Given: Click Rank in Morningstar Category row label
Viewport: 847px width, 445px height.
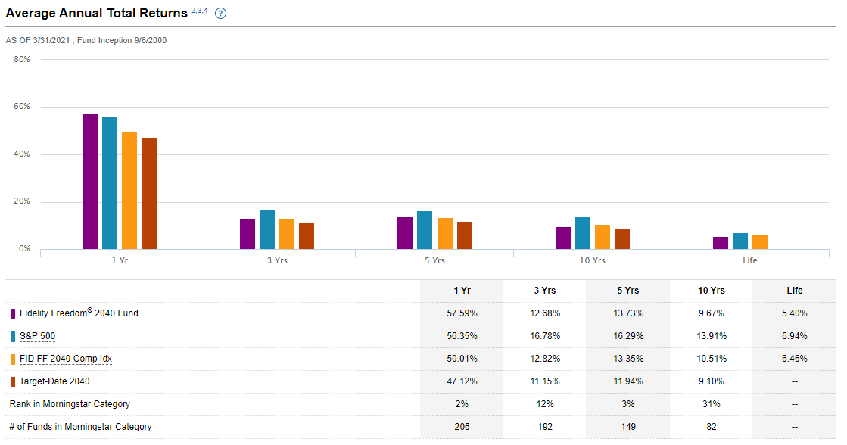Looking at the screenshot, I should [x=70, y=404].
